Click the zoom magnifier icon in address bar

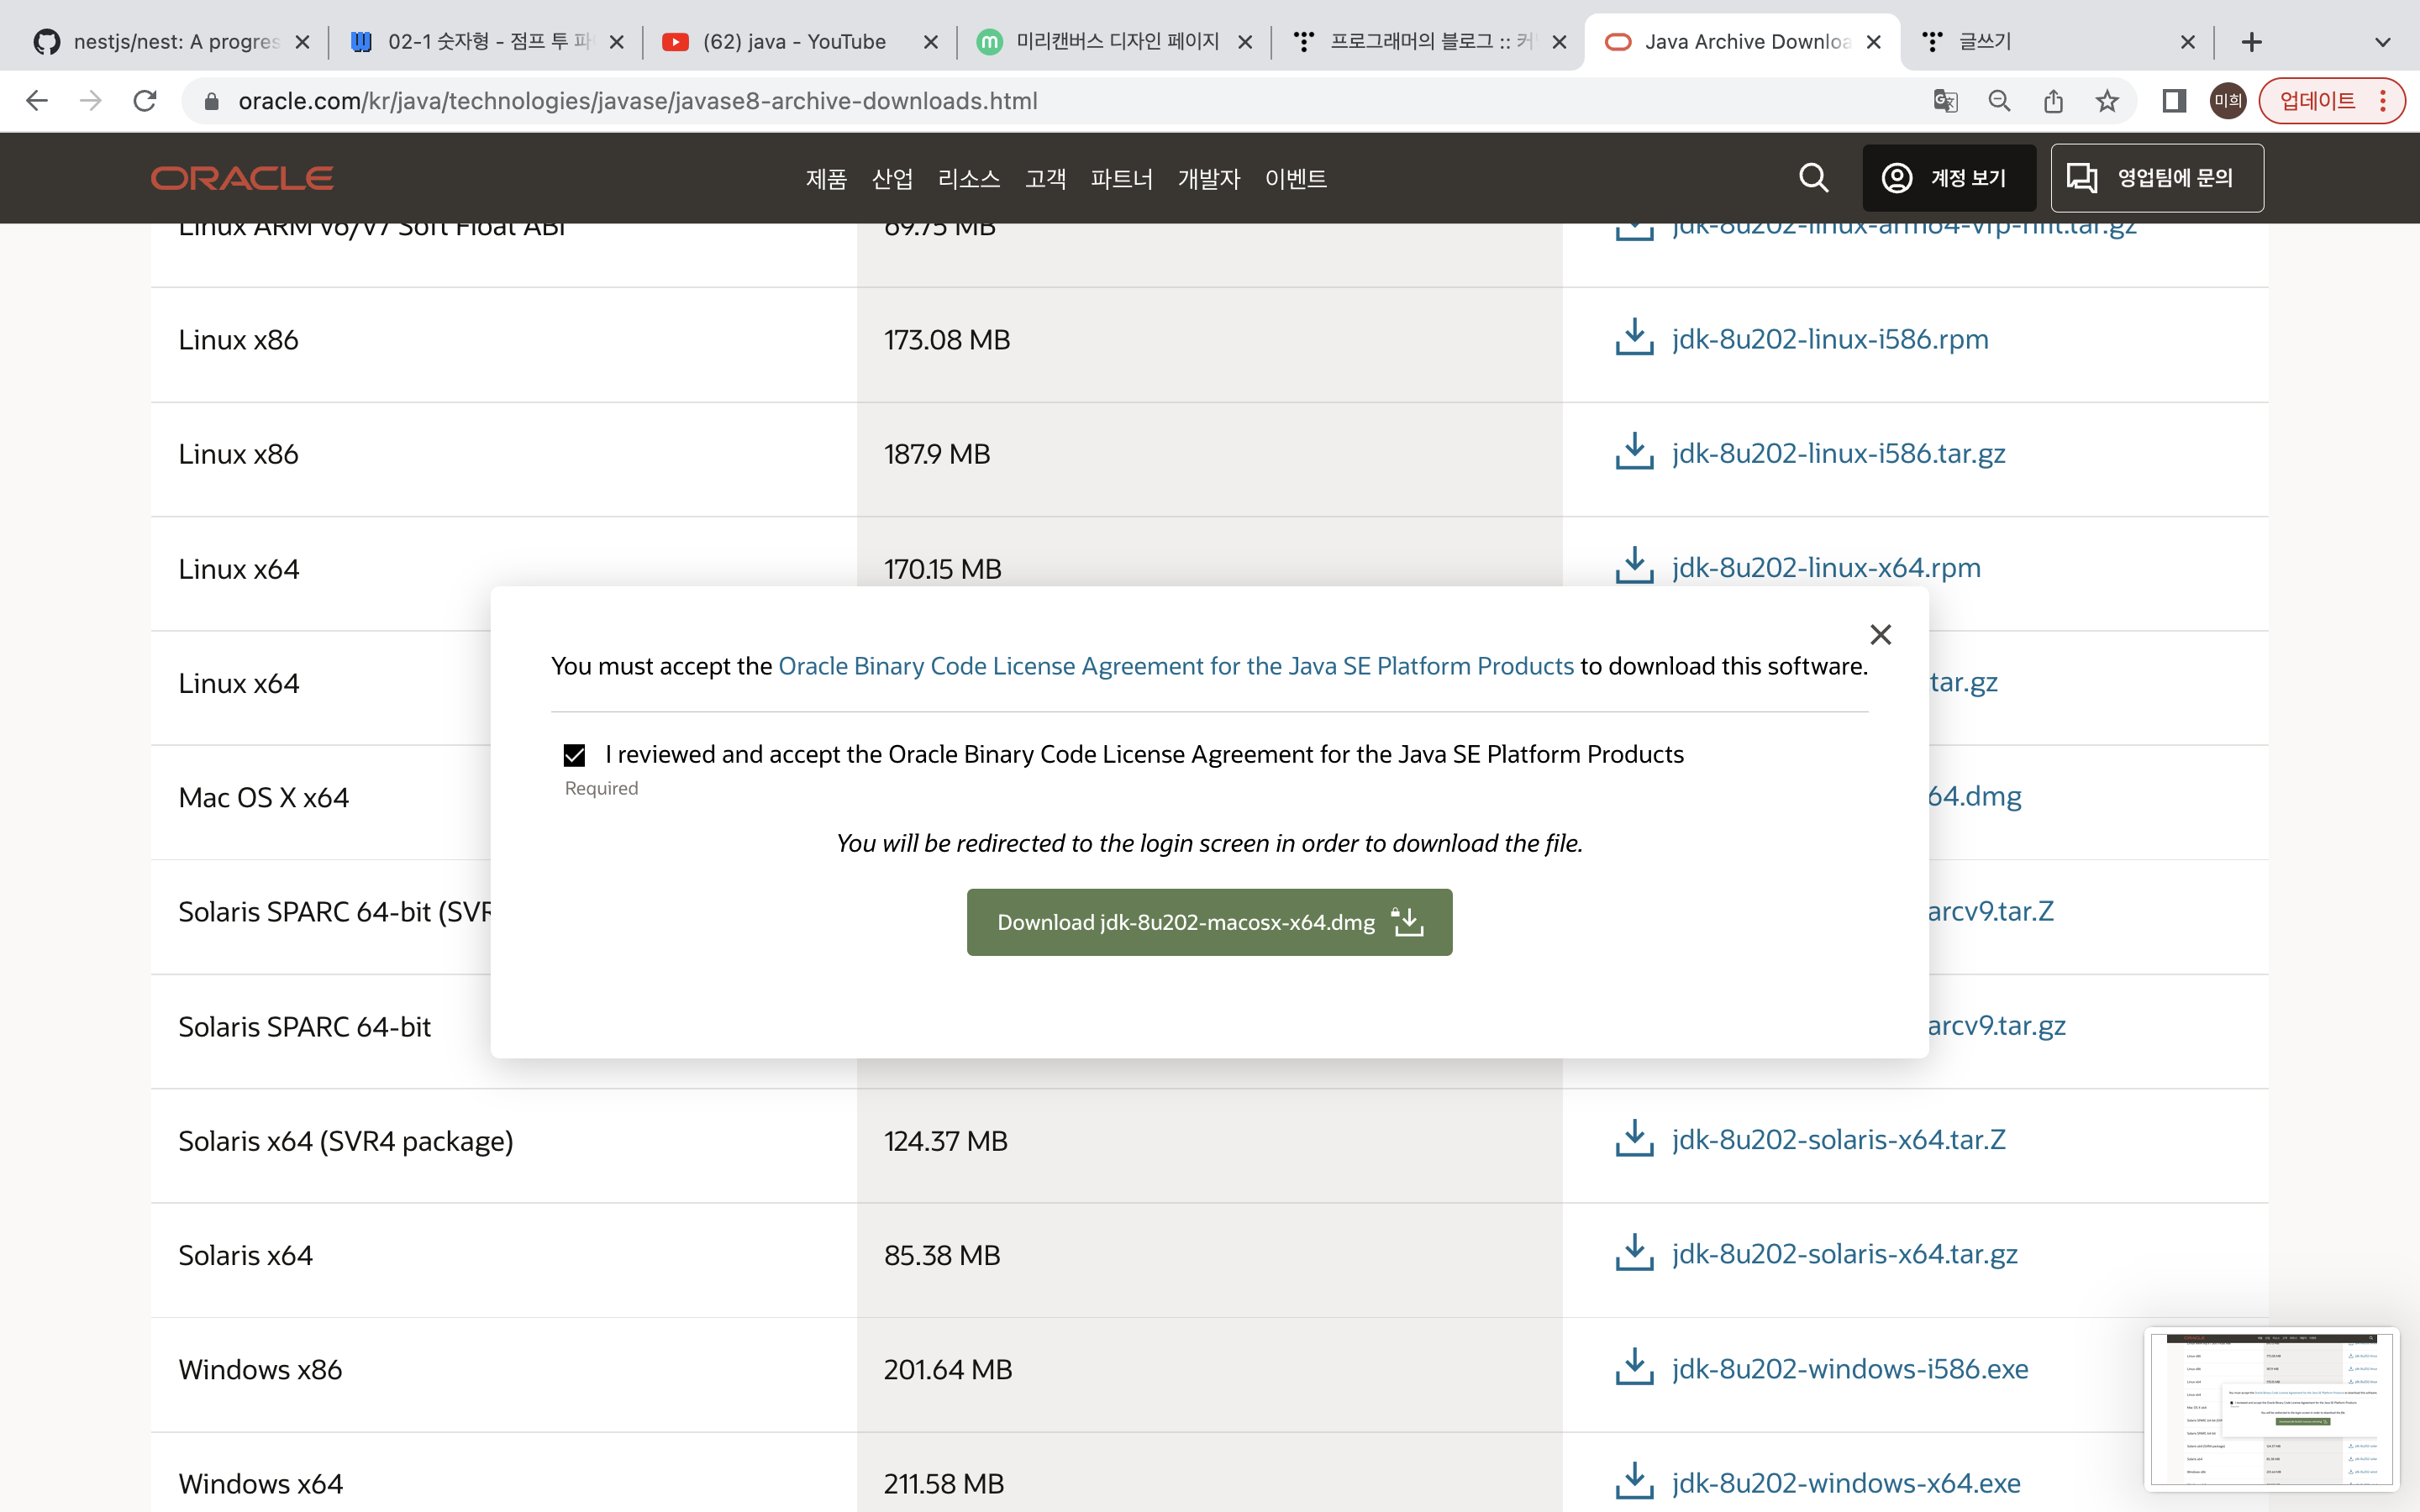click(1999, 101)
